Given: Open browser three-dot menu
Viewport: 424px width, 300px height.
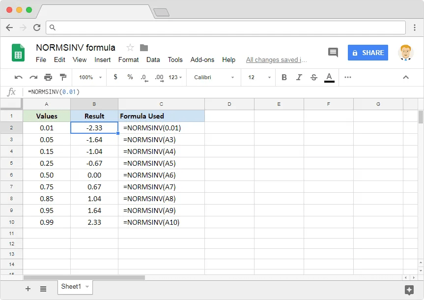Looking at the screenshot, I should point(415,28).
